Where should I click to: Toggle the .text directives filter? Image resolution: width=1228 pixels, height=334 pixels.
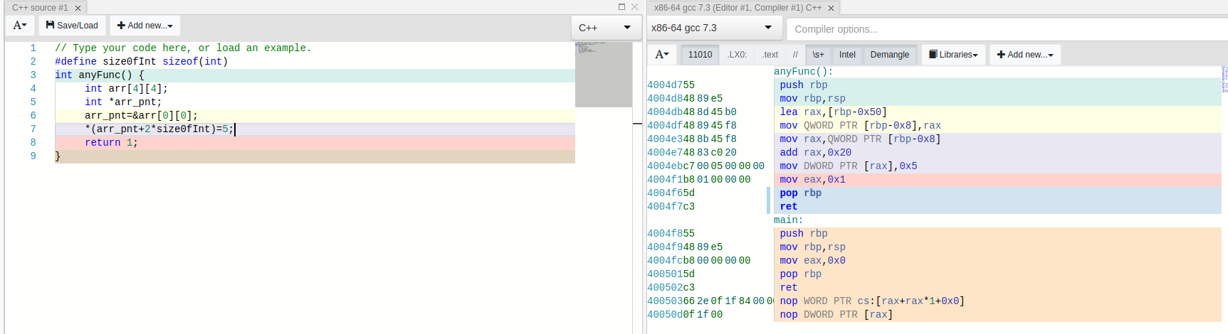tap(770, 55)
